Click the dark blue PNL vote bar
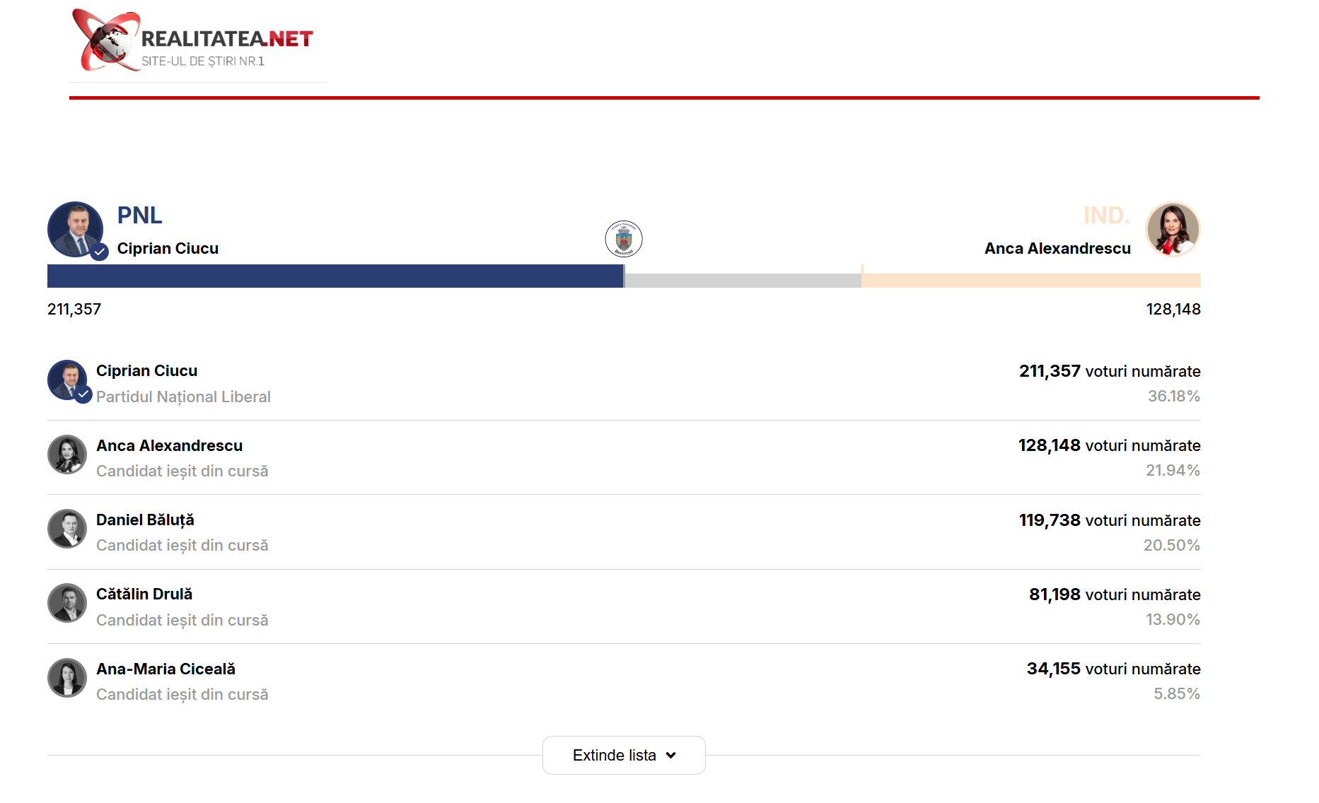 [x=335, y=276]
